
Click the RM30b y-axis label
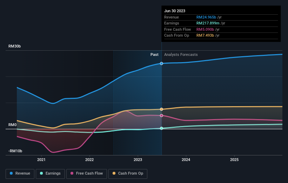click(14, 46)
